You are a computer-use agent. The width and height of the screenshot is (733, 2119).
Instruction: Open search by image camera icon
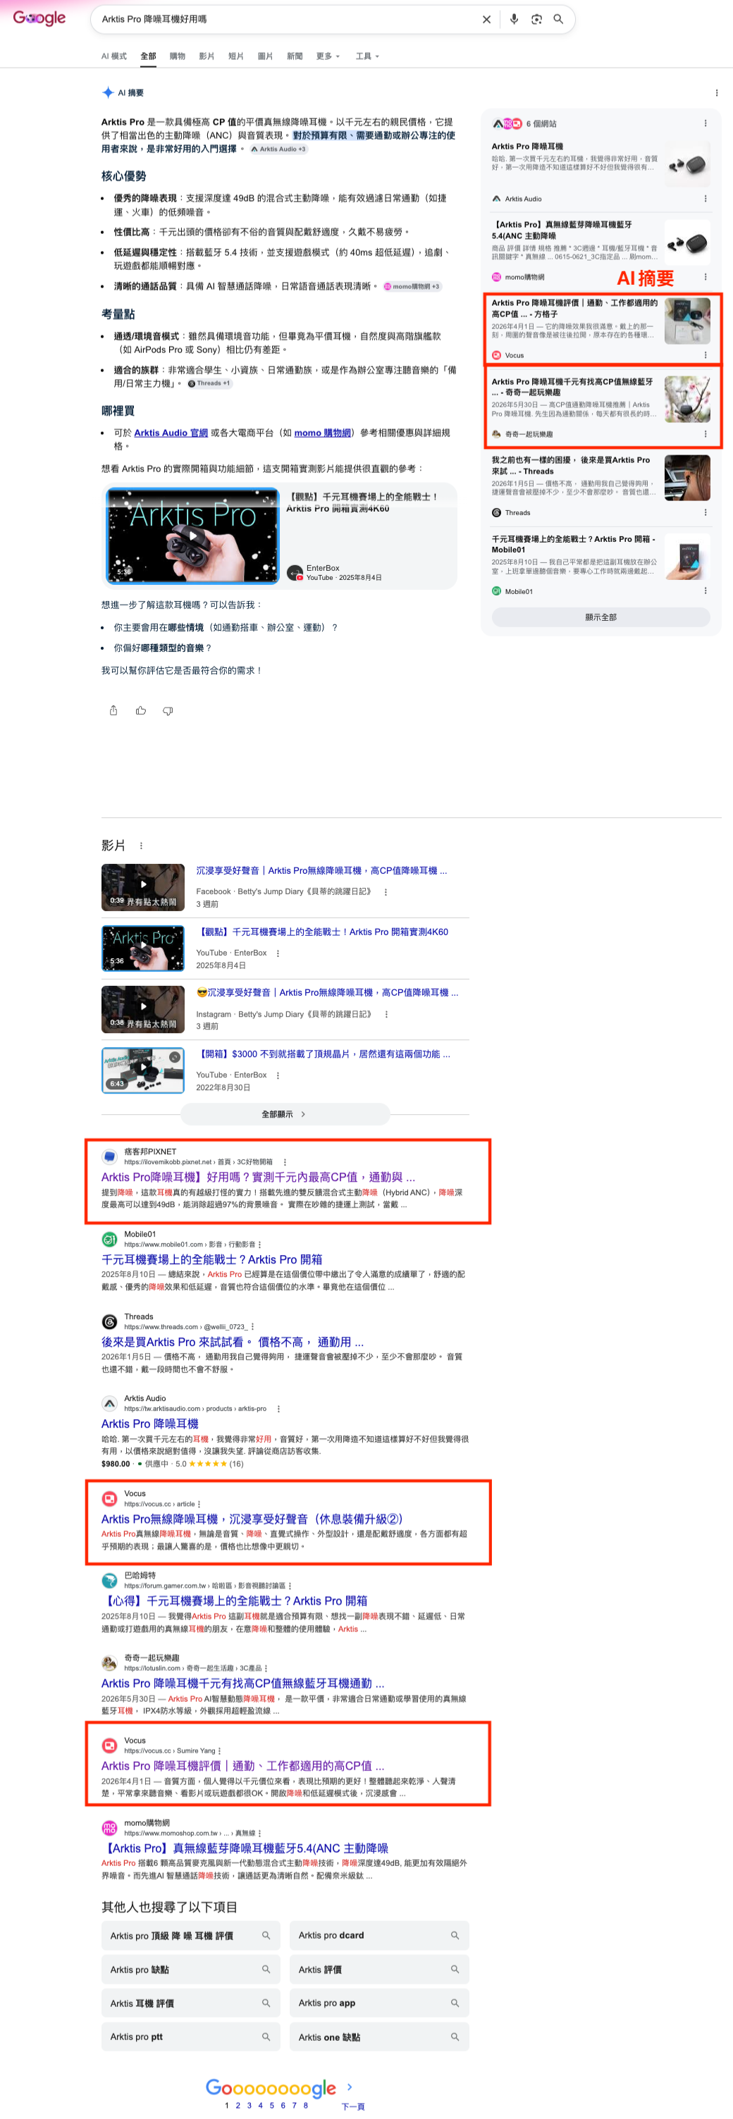point(536,19)
